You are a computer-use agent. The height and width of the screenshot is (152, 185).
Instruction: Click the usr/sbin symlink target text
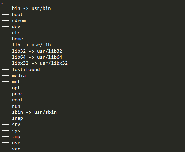point(45,112)
